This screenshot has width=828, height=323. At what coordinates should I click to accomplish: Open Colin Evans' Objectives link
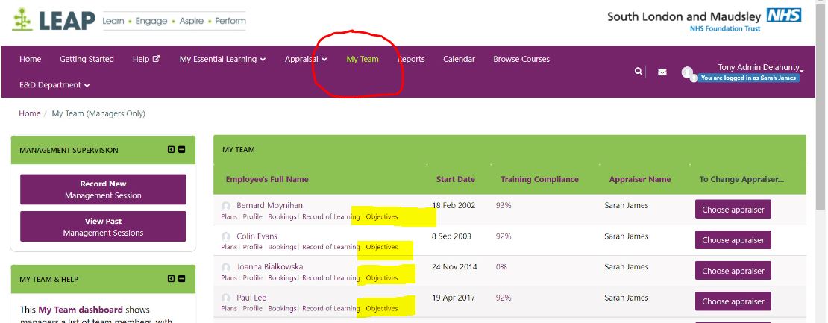point(382,247)
